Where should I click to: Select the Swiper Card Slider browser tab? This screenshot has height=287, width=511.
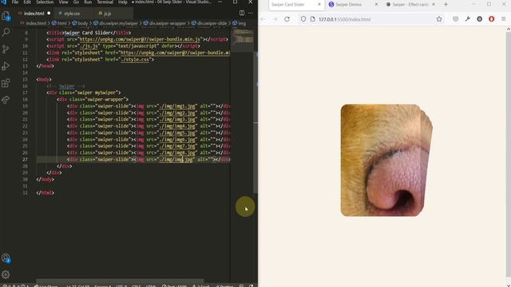(296, 5)
